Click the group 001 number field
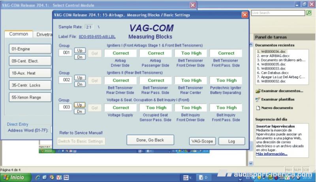 (65, 53)
